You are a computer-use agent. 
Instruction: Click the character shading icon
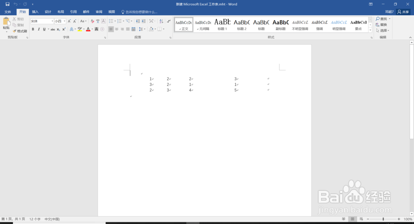pos(96,29)
